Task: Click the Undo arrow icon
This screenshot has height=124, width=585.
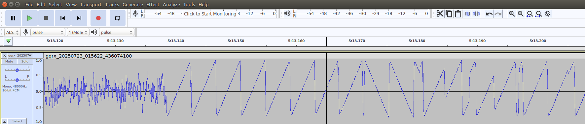Action: pos(489,13)
